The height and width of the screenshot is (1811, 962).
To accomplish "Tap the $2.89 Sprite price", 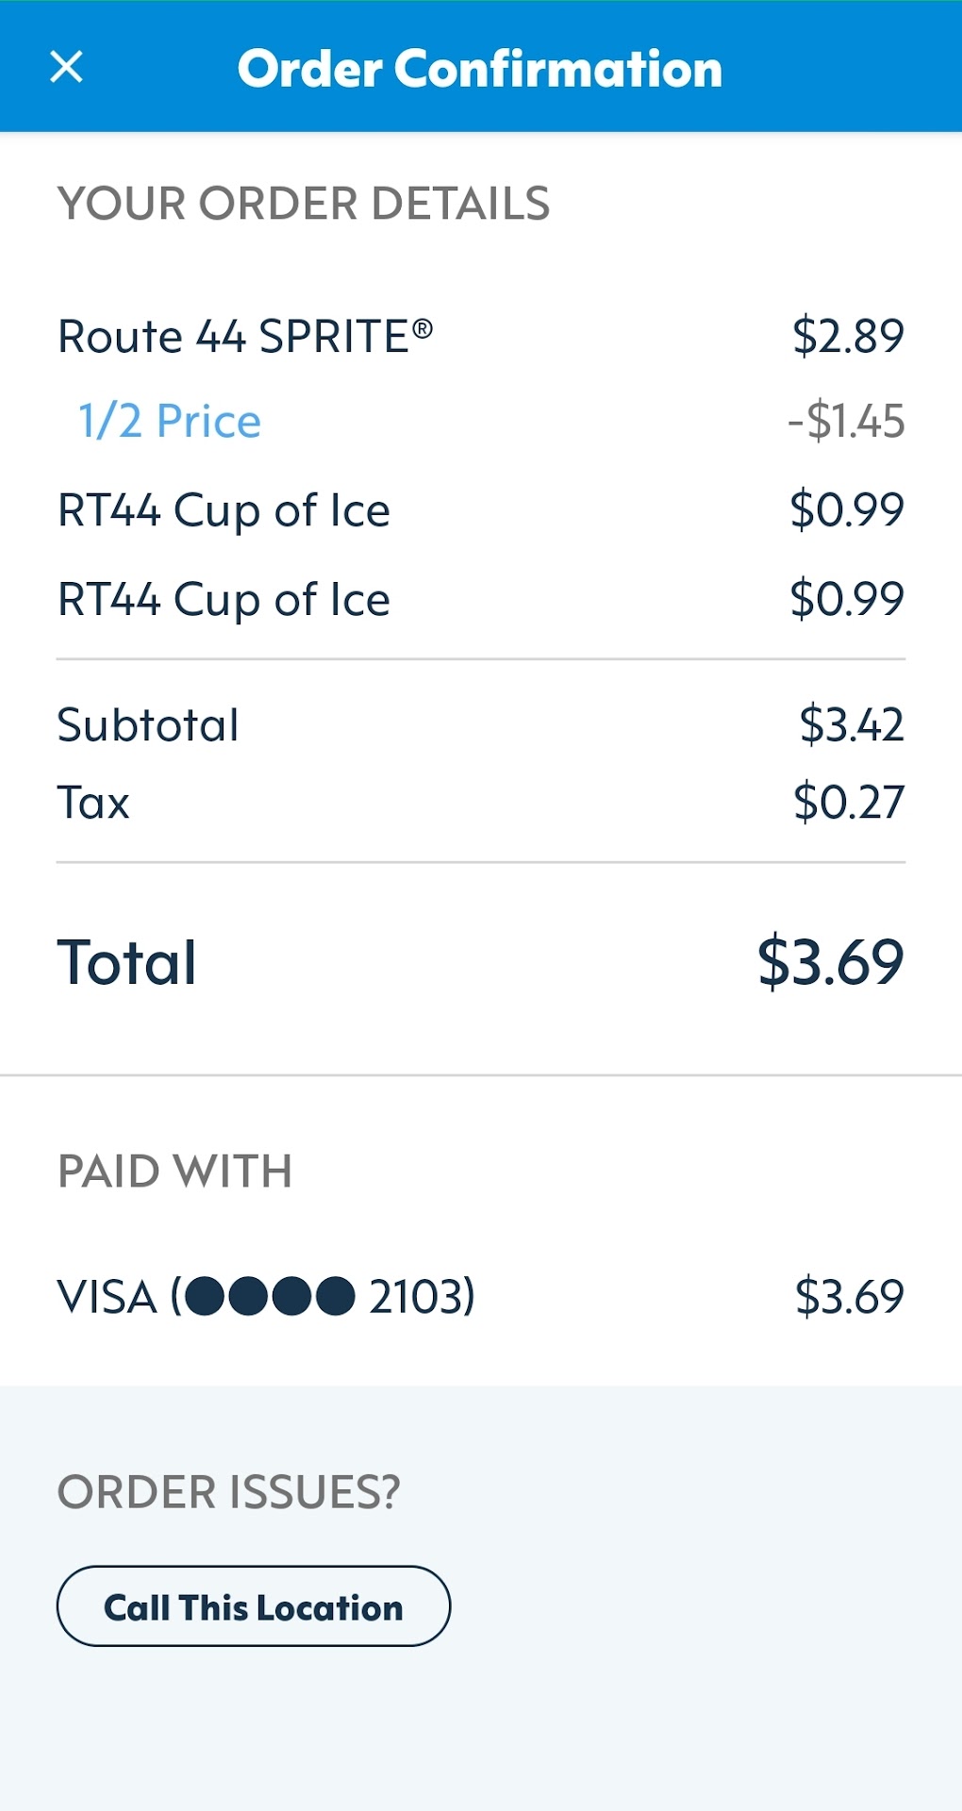I will click(x=848, y=337).
